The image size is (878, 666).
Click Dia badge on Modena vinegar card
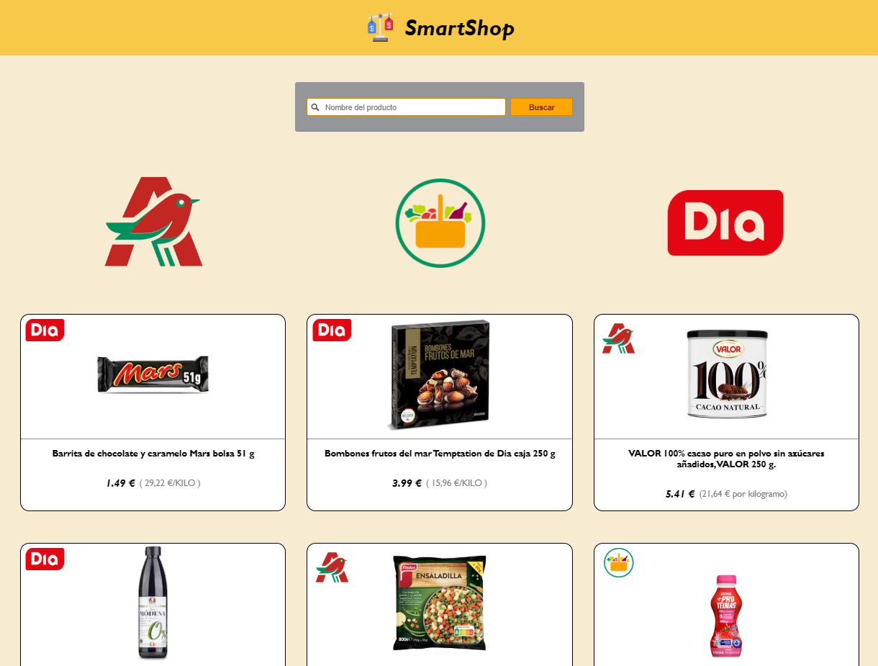(x=45, y=559)
